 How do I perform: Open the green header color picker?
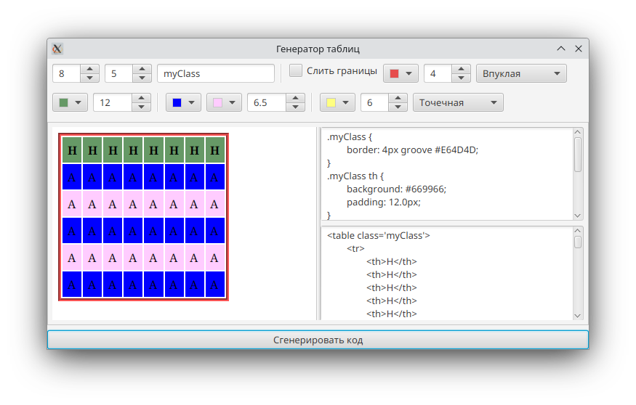(70, 102)
